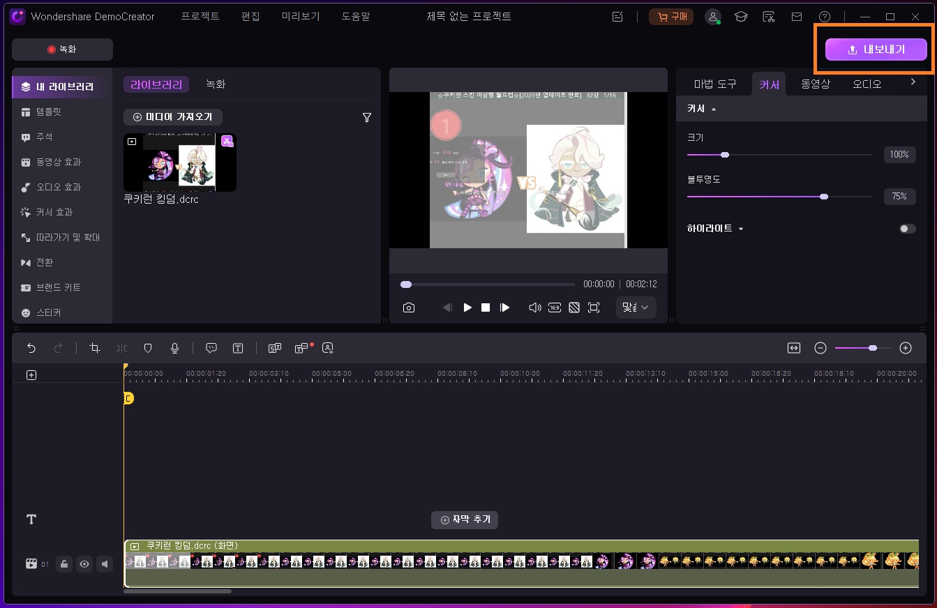Image resolution: width=937 pixels, height=608 pixels.
Task: Switch to the 동영상 properties tab
Action: click(x=816, y=84)
